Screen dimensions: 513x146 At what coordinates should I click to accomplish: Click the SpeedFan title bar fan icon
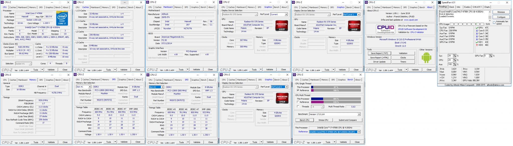(x=439, y=3)
